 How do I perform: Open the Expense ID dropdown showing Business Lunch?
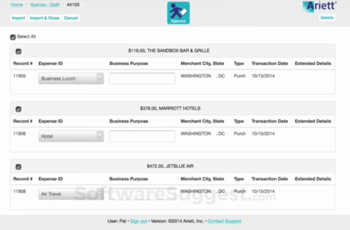[71, 78]
